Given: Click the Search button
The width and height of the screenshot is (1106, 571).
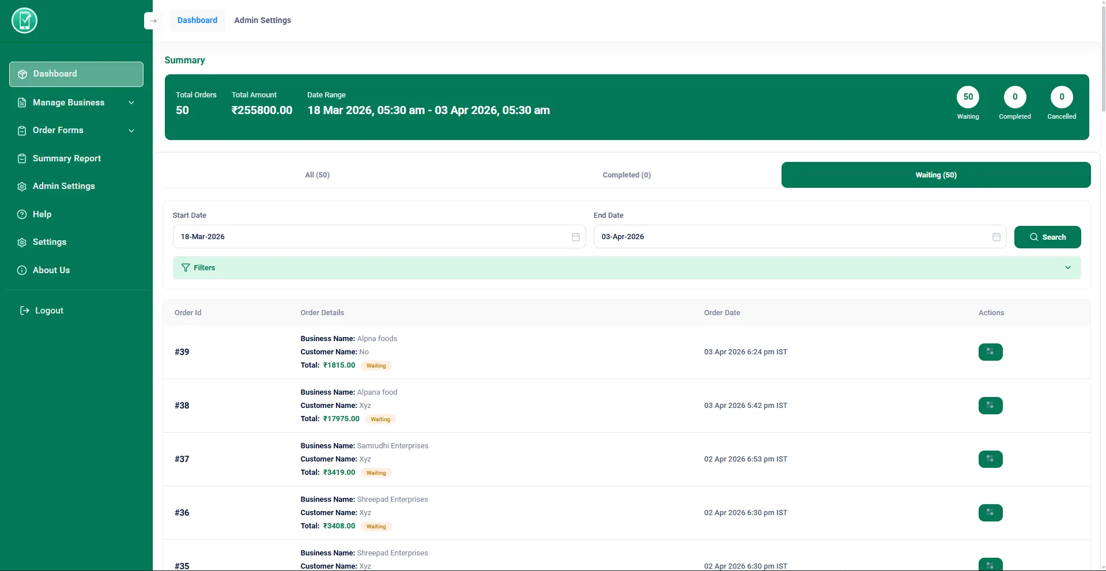Looking at the screenshot, I should [x=1047, y=237].
